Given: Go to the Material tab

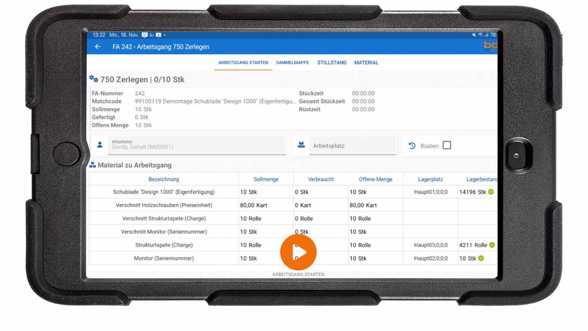Looking at the screenshot, I should [366, 63].
